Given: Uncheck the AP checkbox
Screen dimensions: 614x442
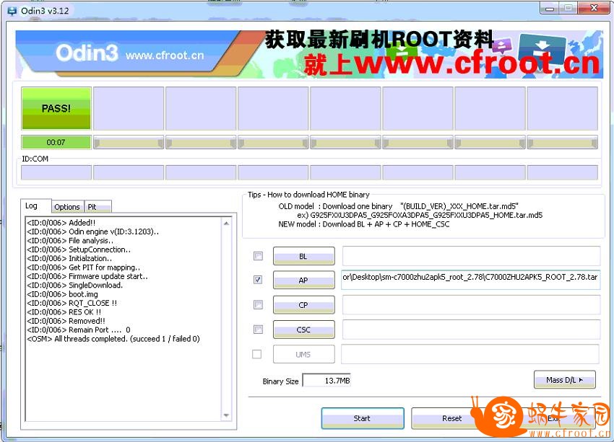Looking at the screenshot, I should 258,280.
